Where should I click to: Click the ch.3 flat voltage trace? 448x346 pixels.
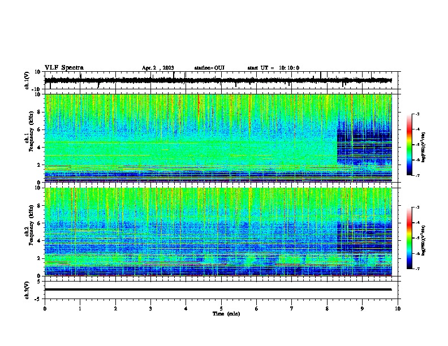[218, 289]
